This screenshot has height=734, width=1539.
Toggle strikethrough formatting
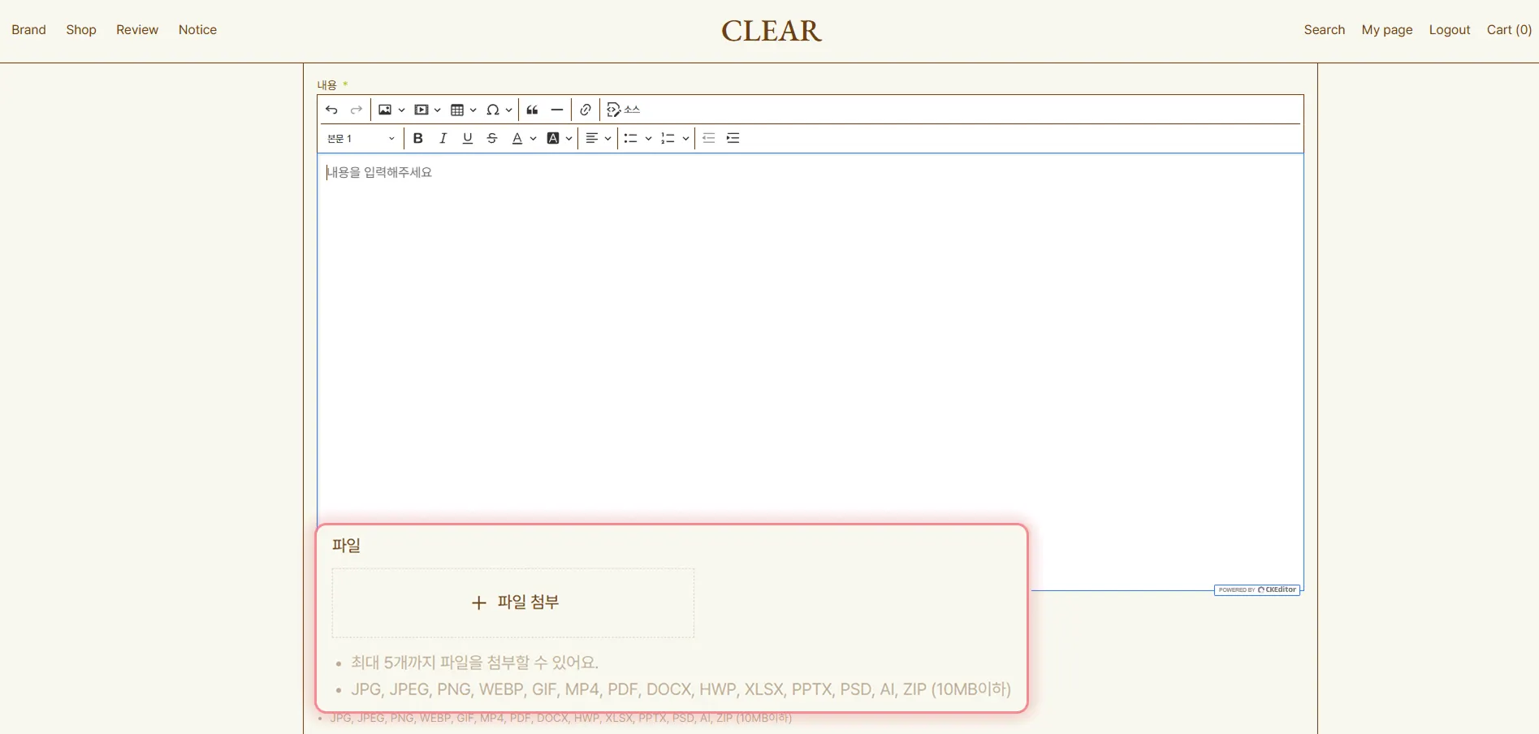[x=491, y=138]
